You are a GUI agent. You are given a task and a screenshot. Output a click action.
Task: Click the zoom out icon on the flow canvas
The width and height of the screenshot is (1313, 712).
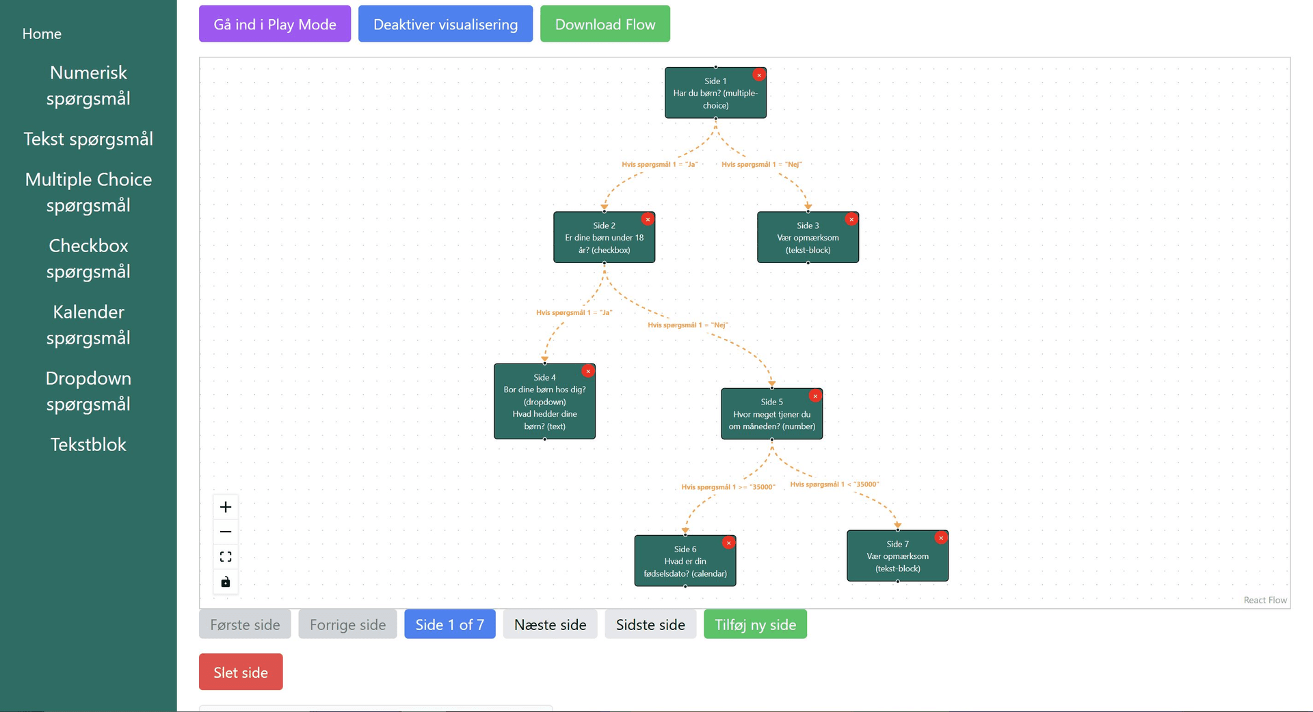[225, 531]
